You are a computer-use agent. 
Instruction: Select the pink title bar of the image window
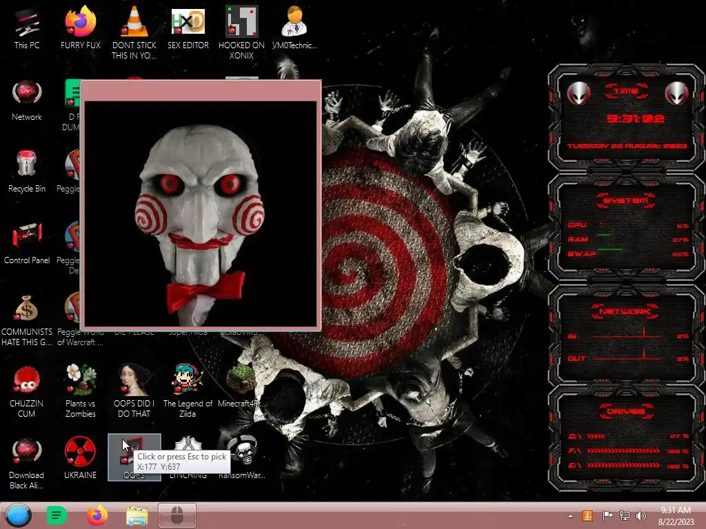point(201,91)
